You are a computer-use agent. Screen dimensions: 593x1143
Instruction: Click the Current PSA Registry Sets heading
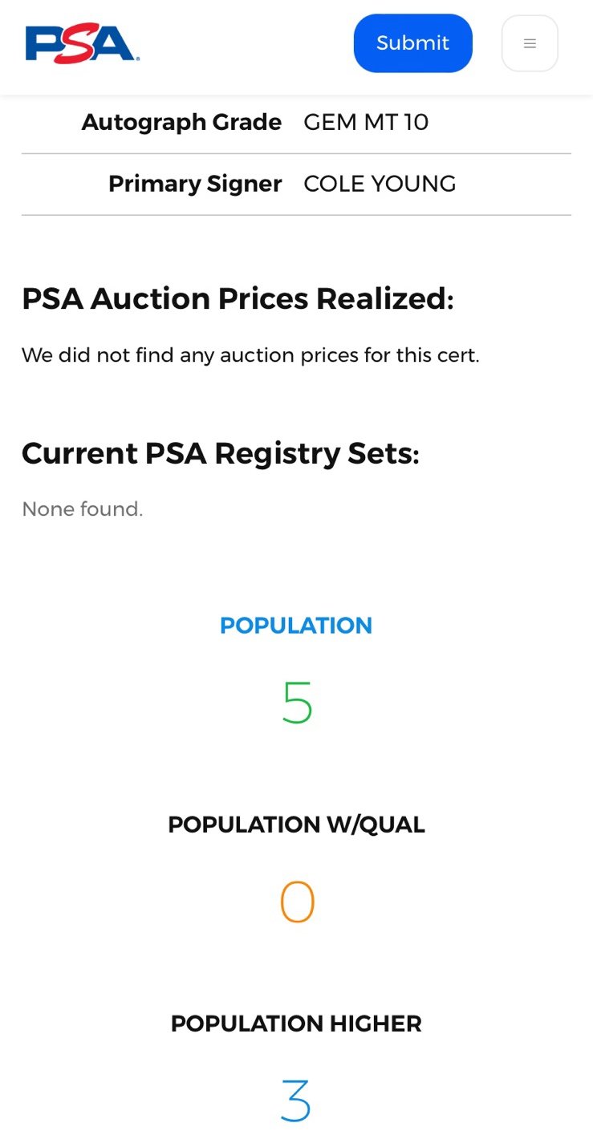tap(221, 453)
